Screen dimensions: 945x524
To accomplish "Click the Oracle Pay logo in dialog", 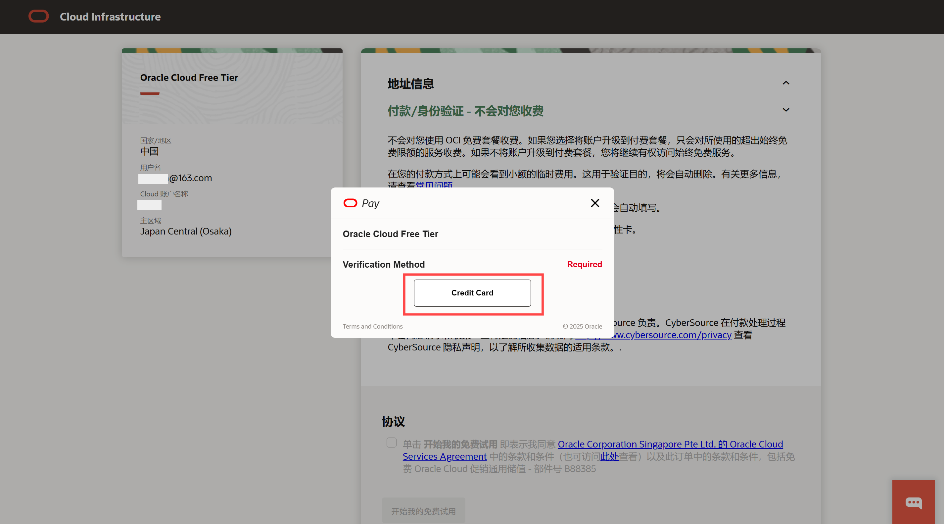I will pyautogui.click(x=361, y=203).
